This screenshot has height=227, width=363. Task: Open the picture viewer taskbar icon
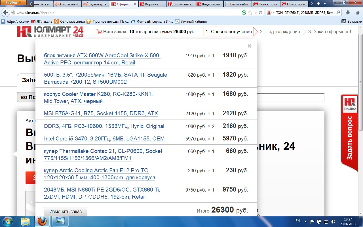(x=60, y=221)
